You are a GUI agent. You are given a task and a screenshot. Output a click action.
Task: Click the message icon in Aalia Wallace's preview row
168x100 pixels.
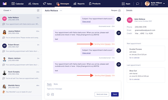point(4,24)
